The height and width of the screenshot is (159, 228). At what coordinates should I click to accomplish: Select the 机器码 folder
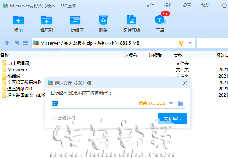(x=14, y=76)
